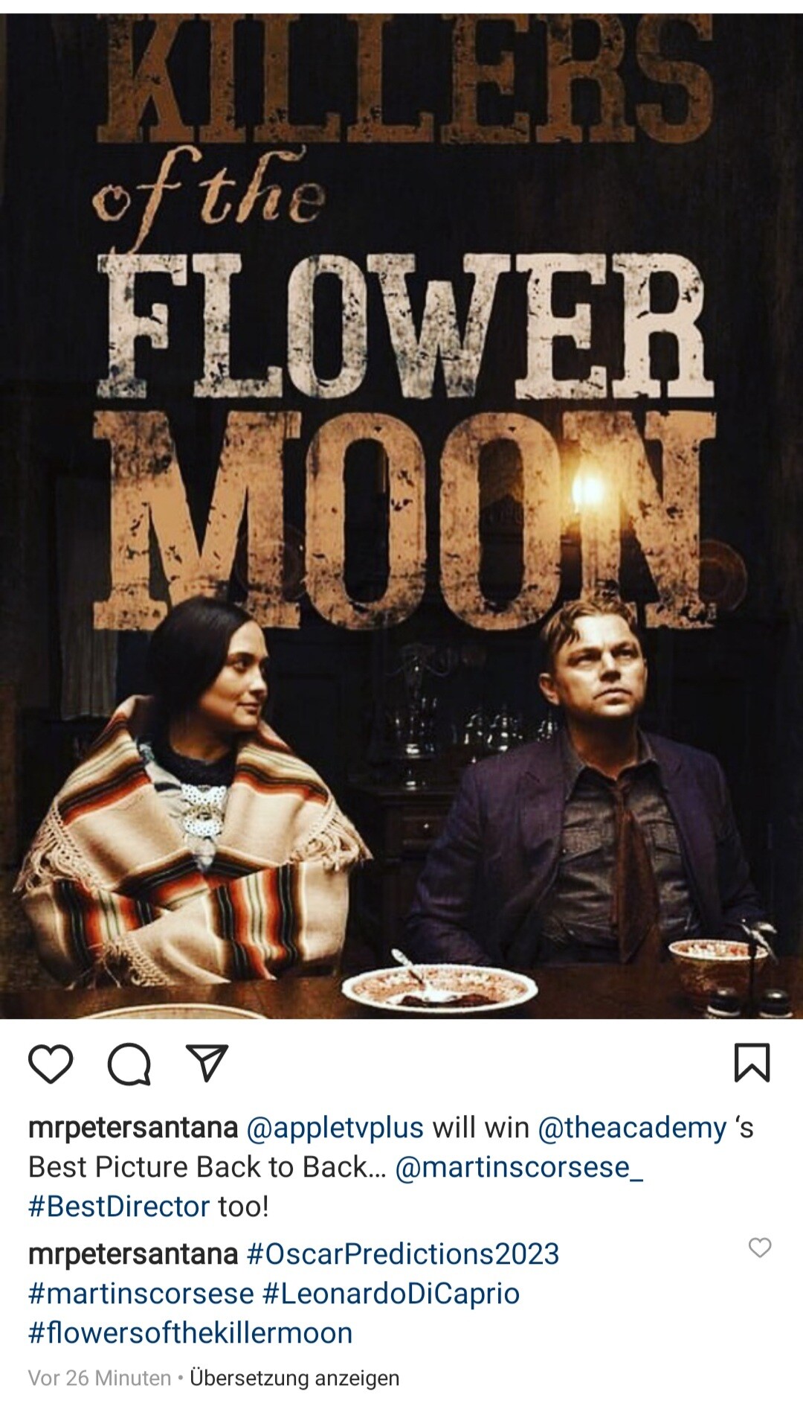Like the post with the heart icon
This screenshot has width=803, height=1409.
51,1064
